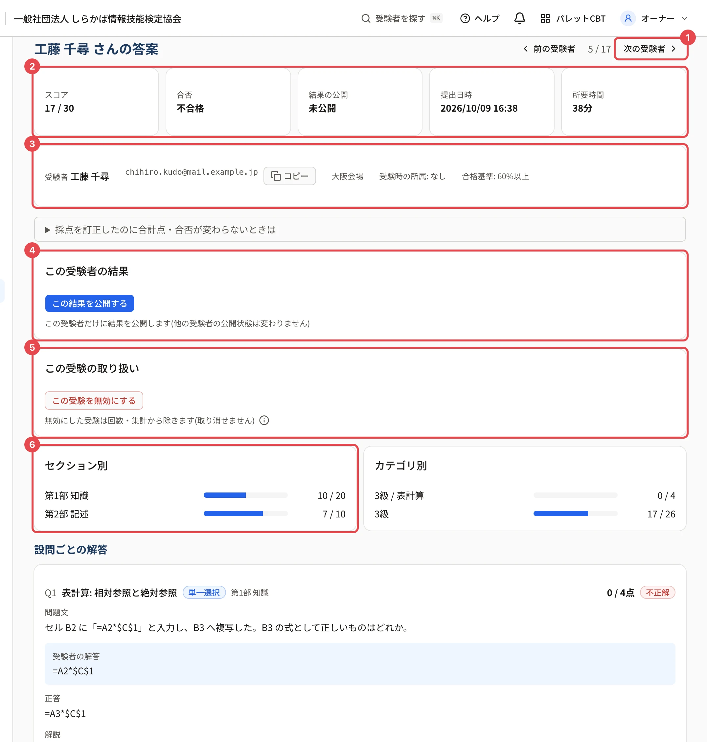Viewport: 707px width, 742px height.
Task: Open 受験者を探す search field
Action: click(402, 18)
